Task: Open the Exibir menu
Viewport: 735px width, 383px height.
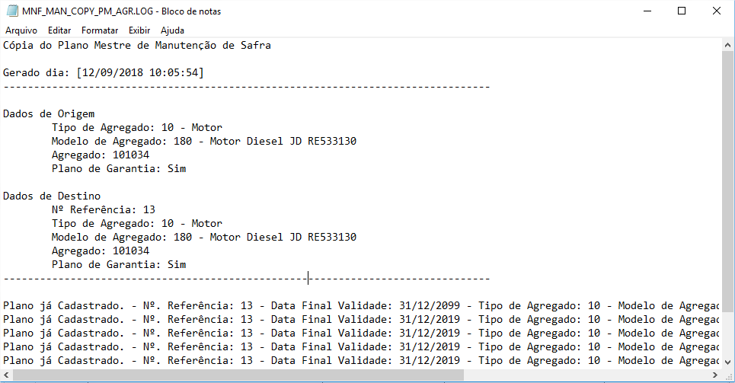Action: 139,30
